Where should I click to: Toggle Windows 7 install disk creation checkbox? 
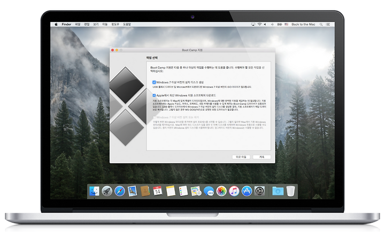pos(154,82)
